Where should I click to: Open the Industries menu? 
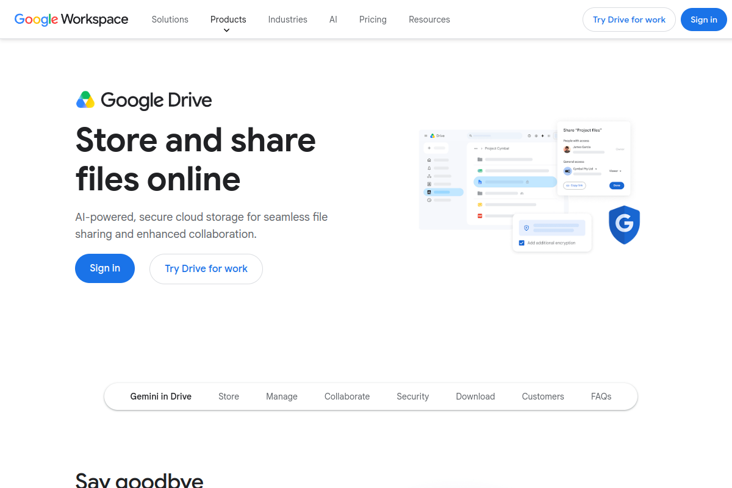click(x=288, y=20)
